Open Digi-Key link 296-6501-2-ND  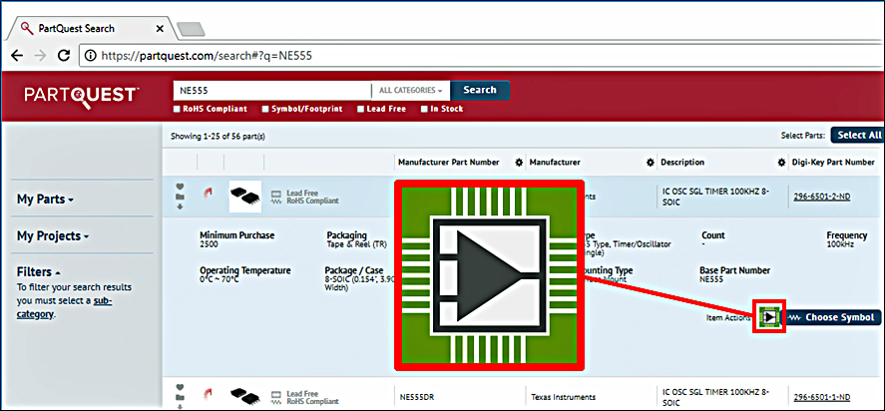pos(822,197)
